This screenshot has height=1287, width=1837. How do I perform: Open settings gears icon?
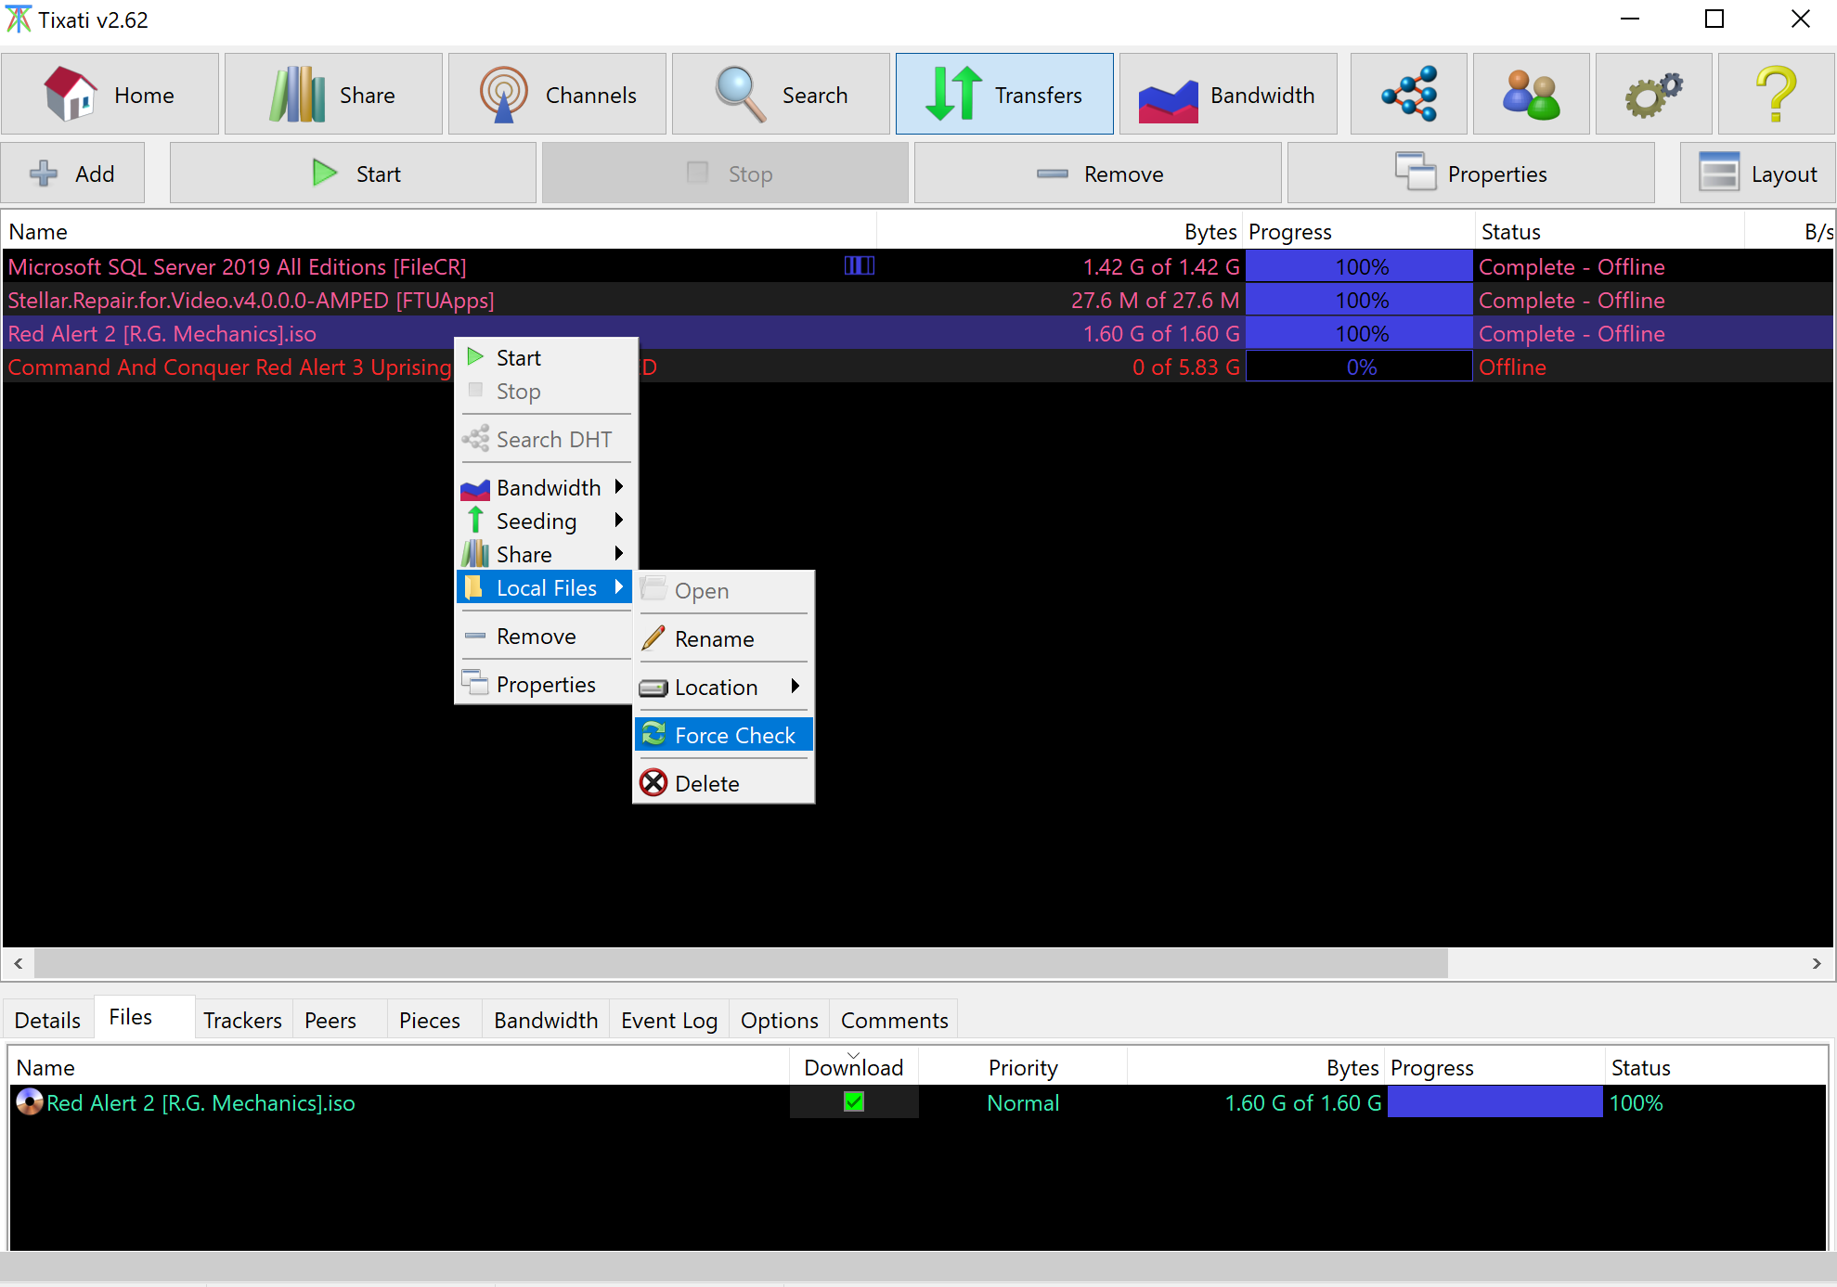click(1653, 94)
